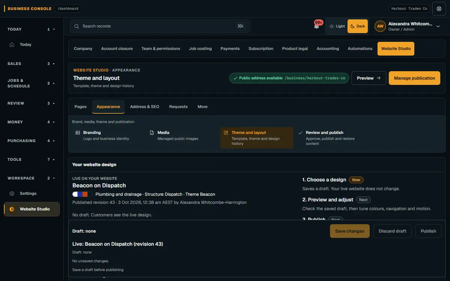Click the Publish button
This screenshot has width=450, height=281.
click(x=428, y=231)
